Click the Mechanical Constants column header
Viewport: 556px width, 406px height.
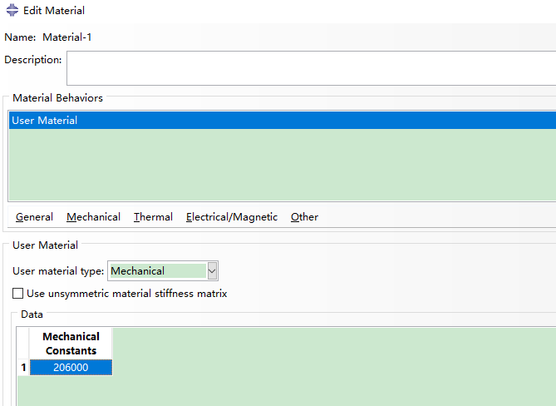(x=71, y=344)
